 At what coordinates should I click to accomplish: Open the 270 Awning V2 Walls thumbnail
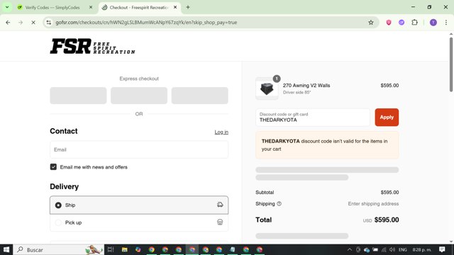(267, 89)
